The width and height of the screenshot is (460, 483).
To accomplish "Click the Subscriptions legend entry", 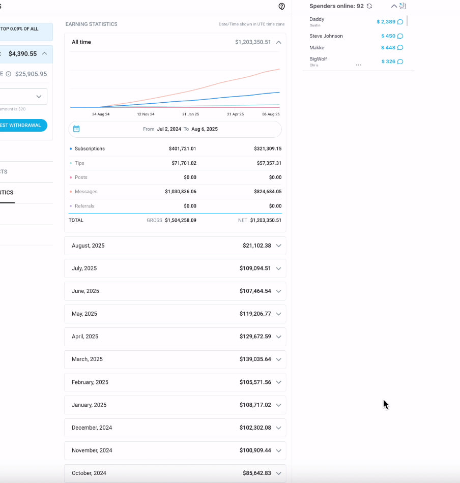I will tap(90, 149).
